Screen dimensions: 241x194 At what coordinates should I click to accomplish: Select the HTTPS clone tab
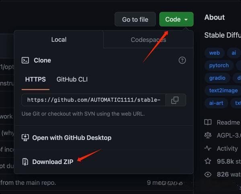tap(35, 79)
